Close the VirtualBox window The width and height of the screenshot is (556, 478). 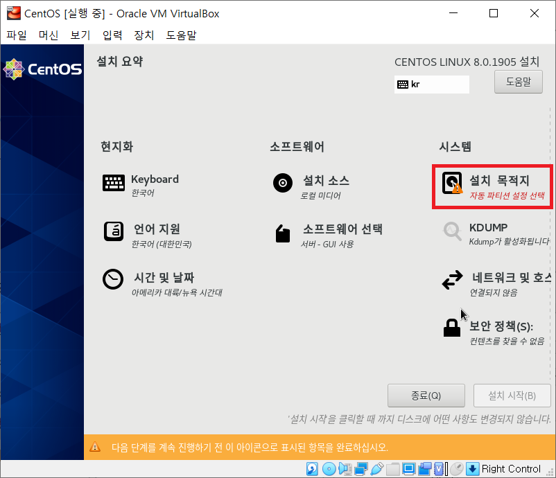[534, 13]
